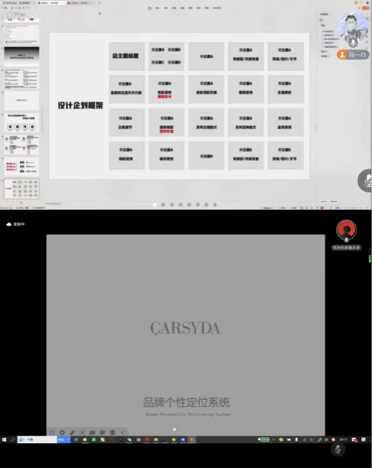Click the red avatar of 陈秋's screen share
This screenshot has width=372, height=468.
[x=346, y=230]
